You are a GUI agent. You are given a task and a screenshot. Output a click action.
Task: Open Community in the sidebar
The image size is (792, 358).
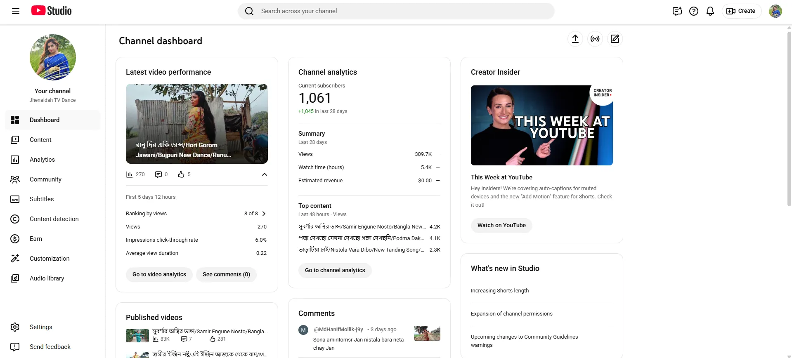click(53, 179)
